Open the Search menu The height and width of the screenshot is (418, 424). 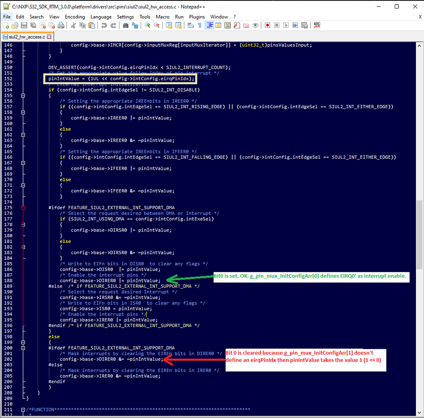pos(37,17)
